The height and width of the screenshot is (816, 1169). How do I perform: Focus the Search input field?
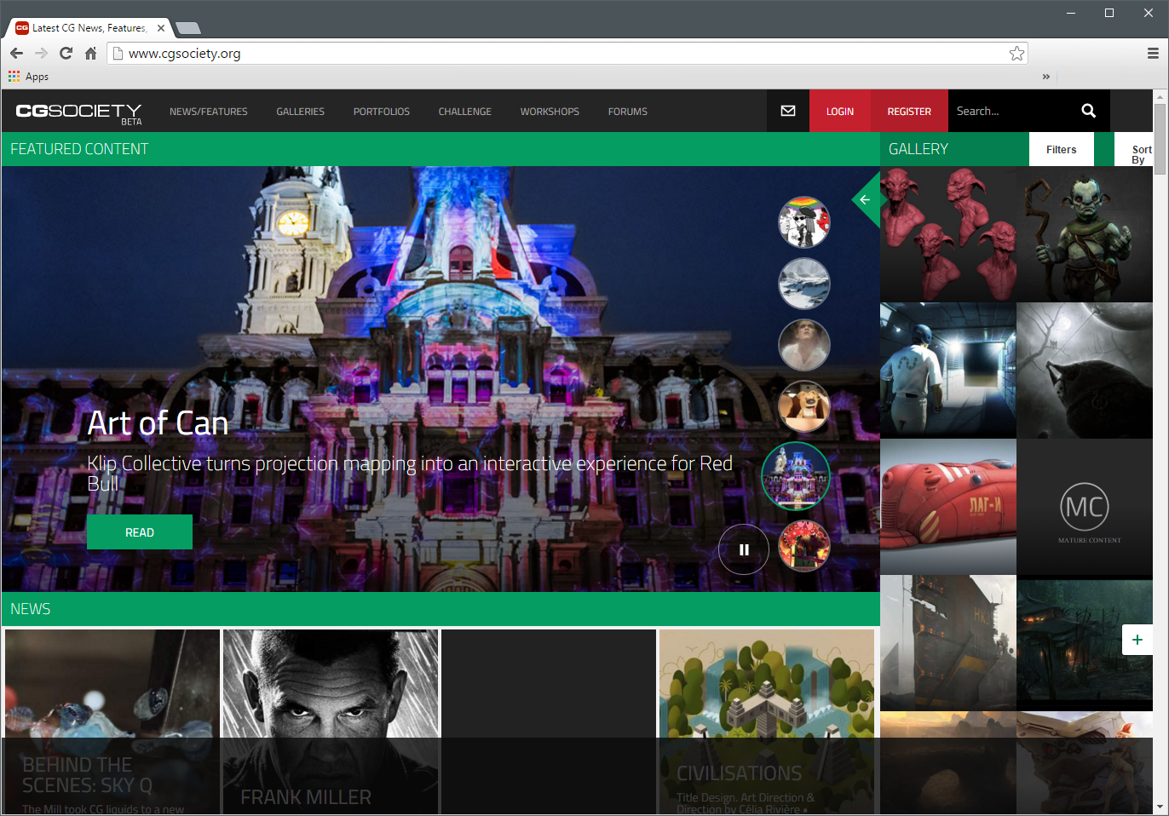pyautogui.click(x=1010, y=111)
